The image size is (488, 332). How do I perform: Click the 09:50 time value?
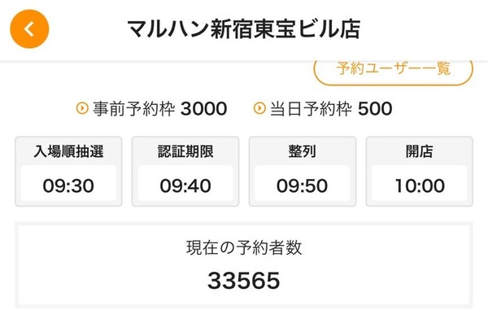pos(303,186)
